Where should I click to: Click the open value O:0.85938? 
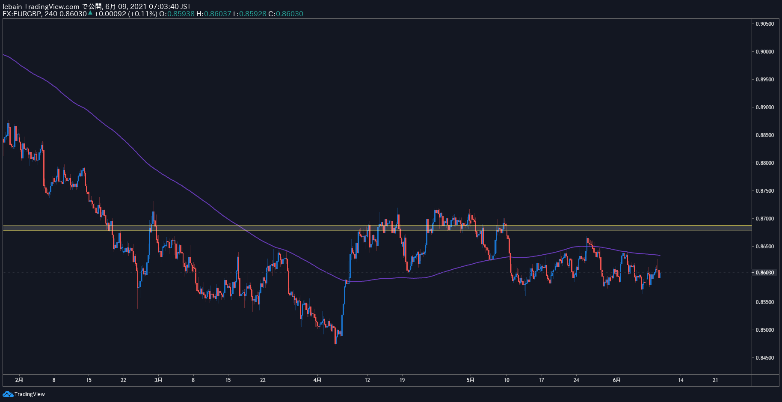(x=177, y=14)
